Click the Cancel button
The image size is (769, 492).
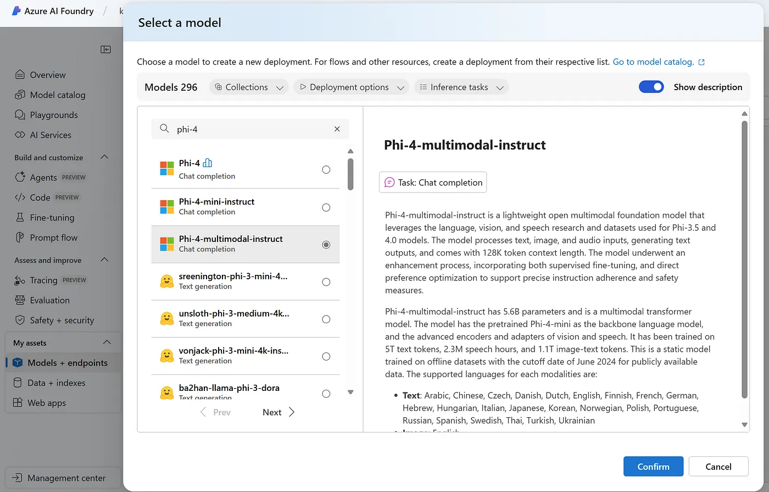tap(718, 466)
